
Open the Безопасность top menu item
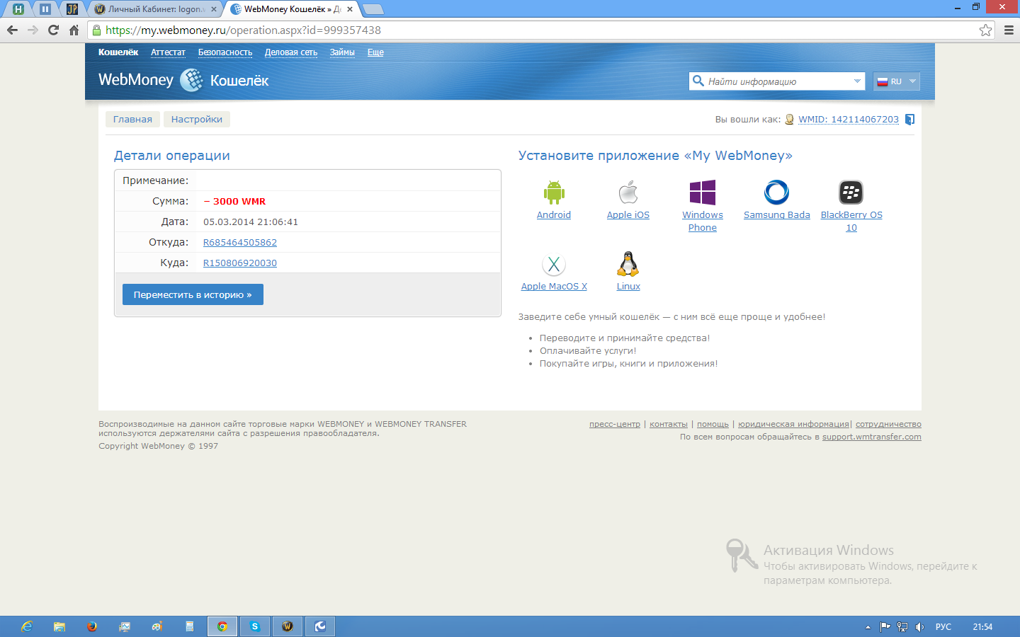click(225, 52)
